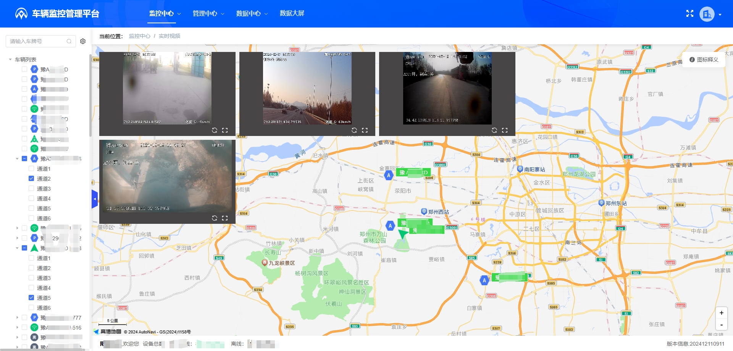Click vehicle marker A near S88 road

(484, 280)
